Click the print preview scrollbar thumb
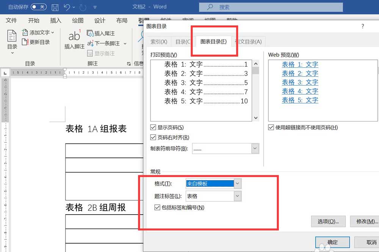The height and width of the screenshot is (252, 379). click(256, 71)
